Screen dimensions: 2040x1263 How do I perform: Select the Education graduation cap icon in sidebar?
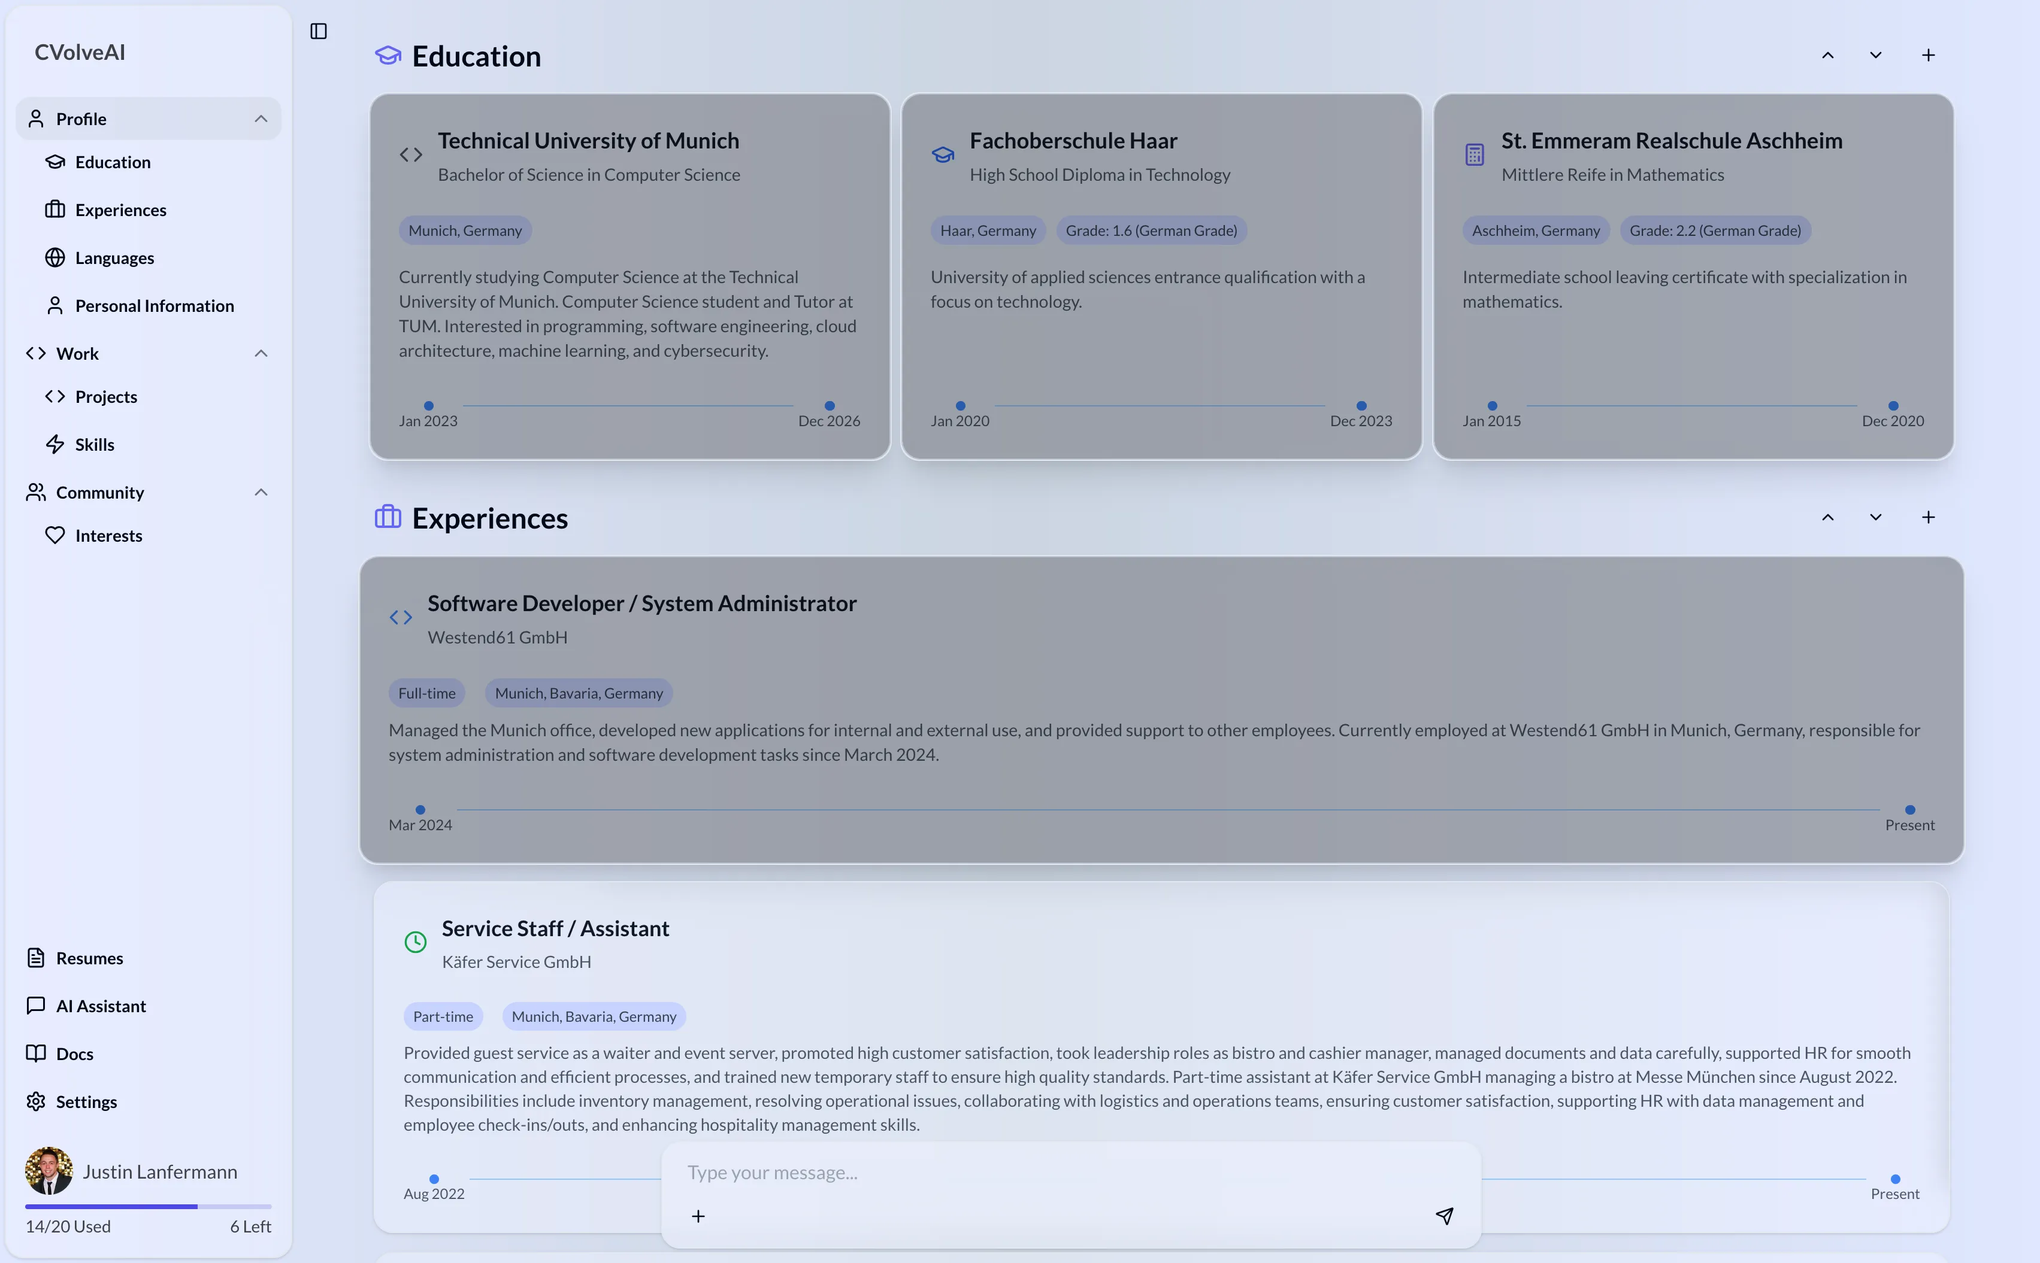coord(55,162)
